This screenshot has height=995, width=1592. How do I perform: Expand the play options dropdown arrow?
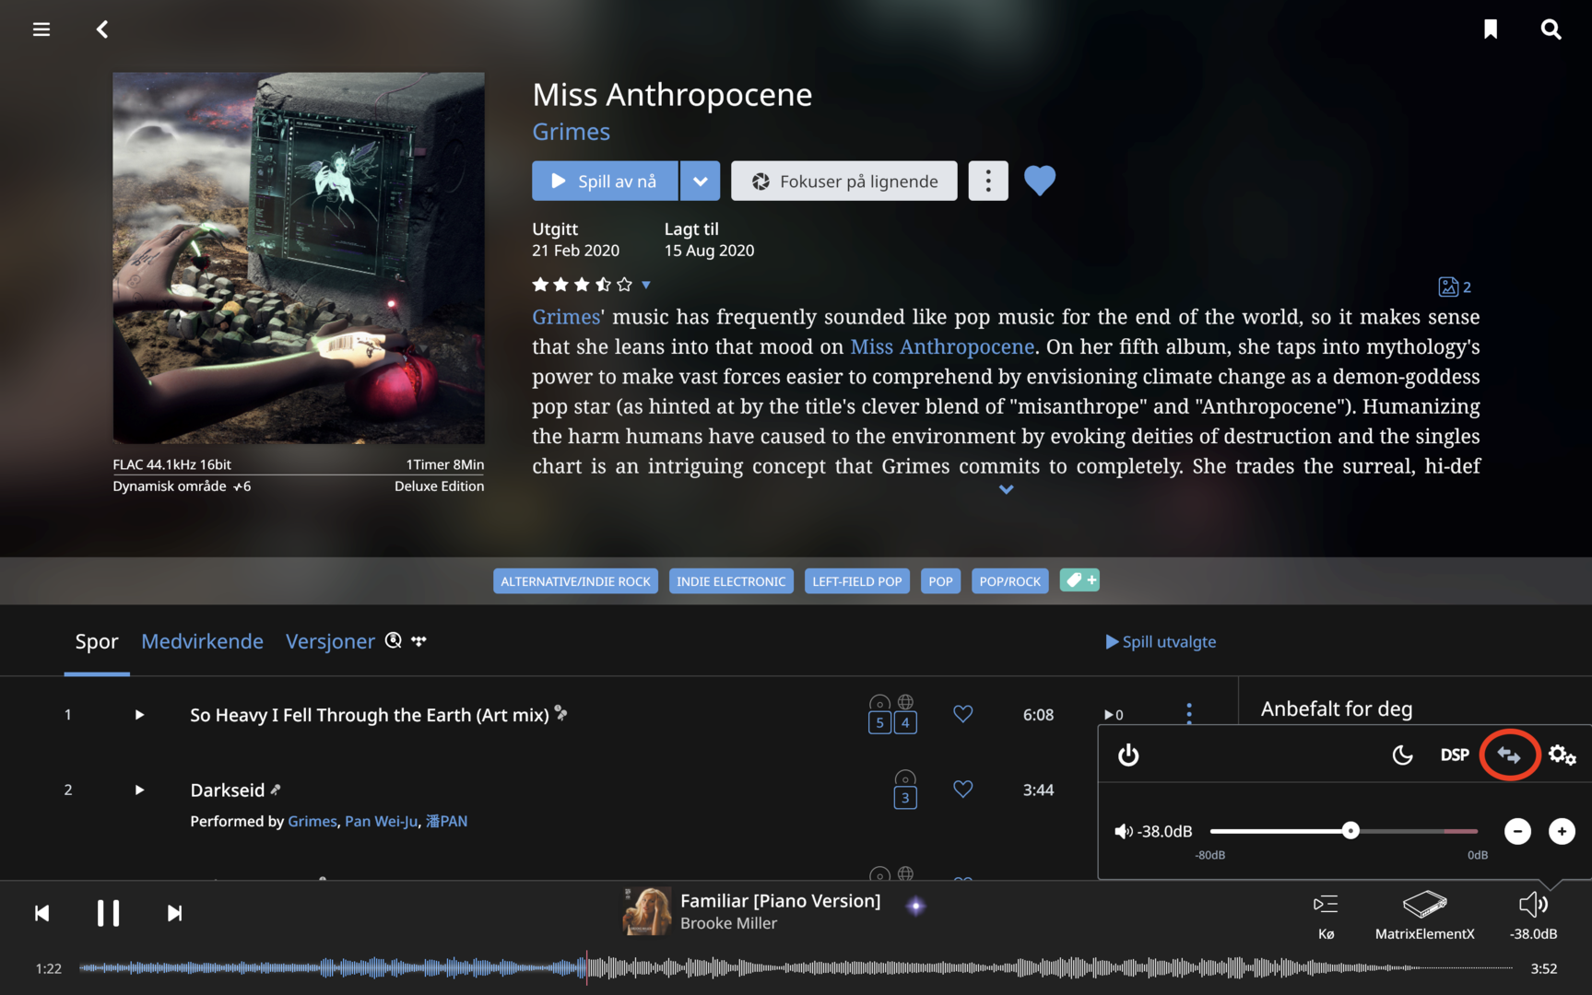(x=700, y=181)
